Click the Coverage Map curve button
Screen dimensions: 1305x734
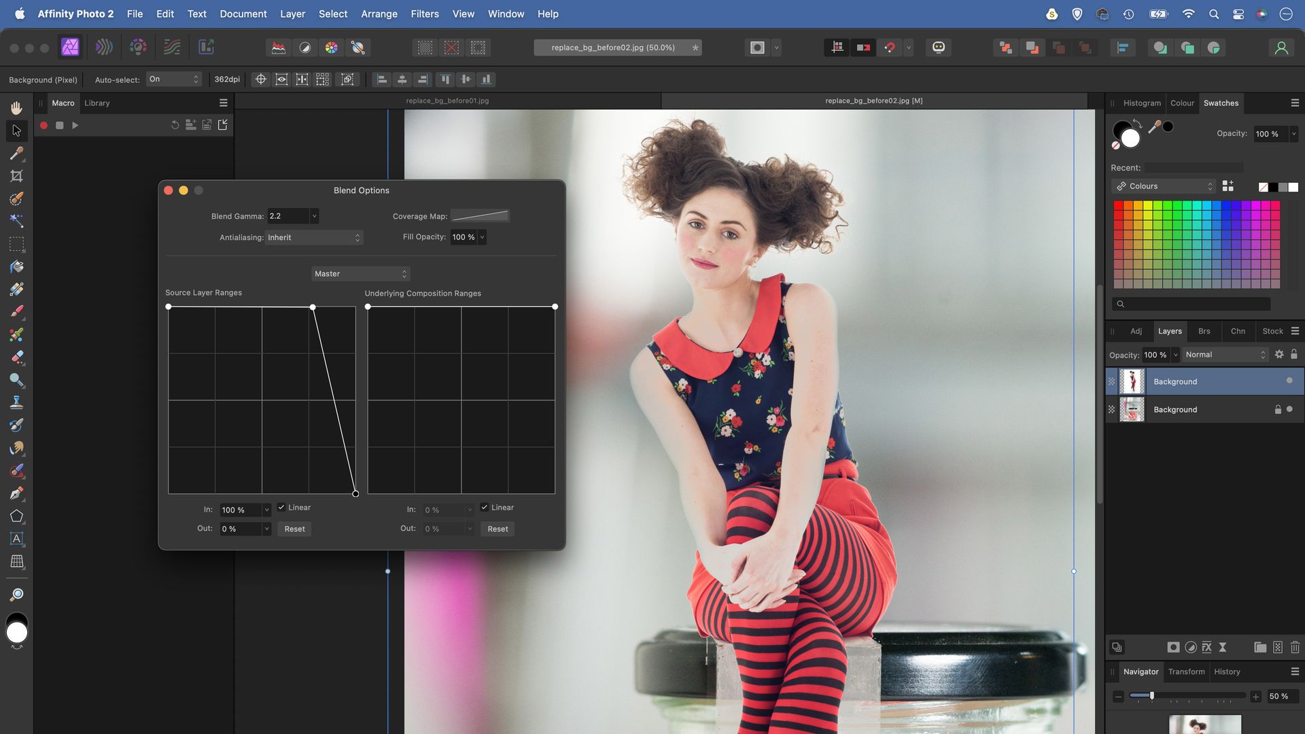pyautogui.click(x=480, y=216)
